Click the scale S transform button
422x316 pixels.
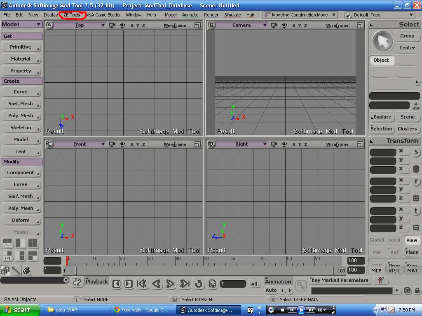tap(416, 152)
